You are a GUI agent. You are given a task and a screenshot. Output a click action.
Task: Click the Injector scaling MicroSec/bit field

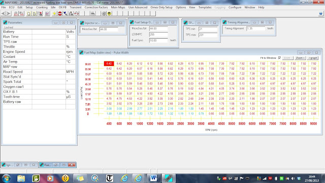109,29
